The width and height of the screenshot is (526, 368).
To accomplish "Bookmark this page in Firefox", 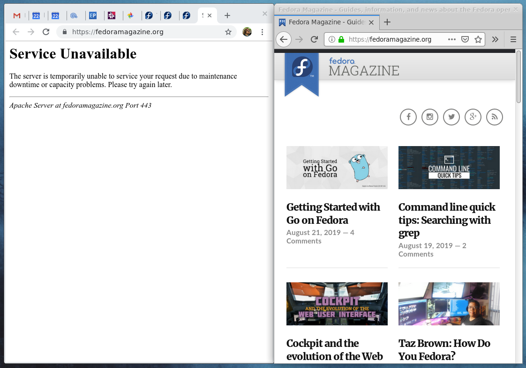I will [478, 39].
